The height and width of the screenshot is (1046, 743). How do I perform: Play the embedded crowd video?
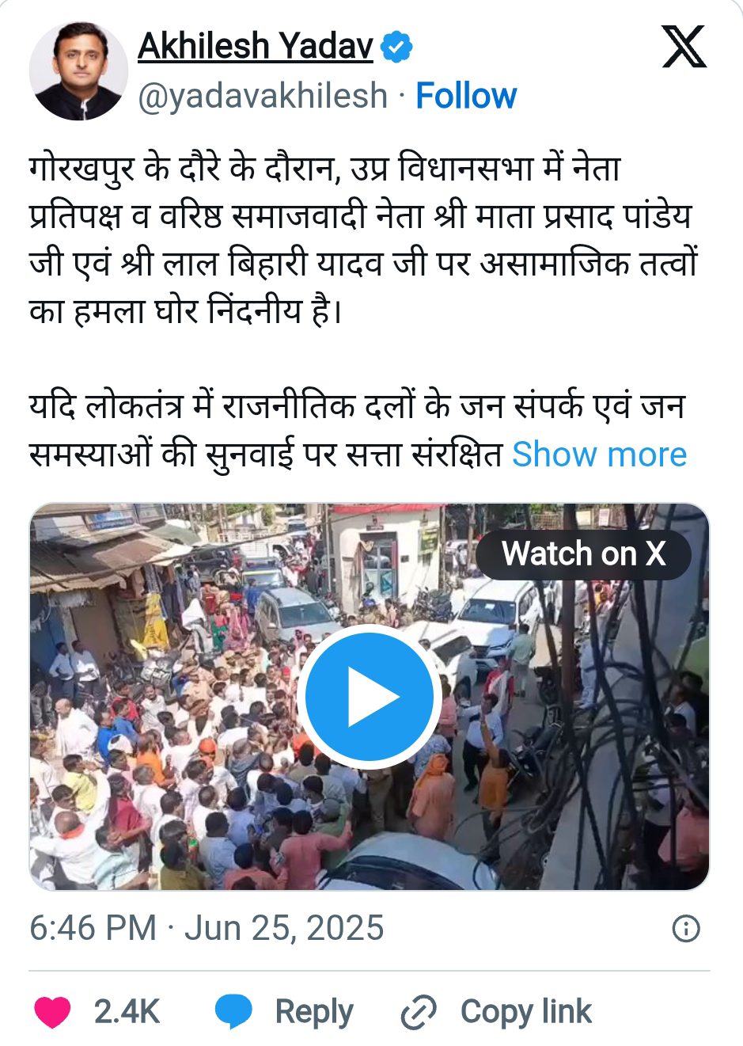pos(370,696)
